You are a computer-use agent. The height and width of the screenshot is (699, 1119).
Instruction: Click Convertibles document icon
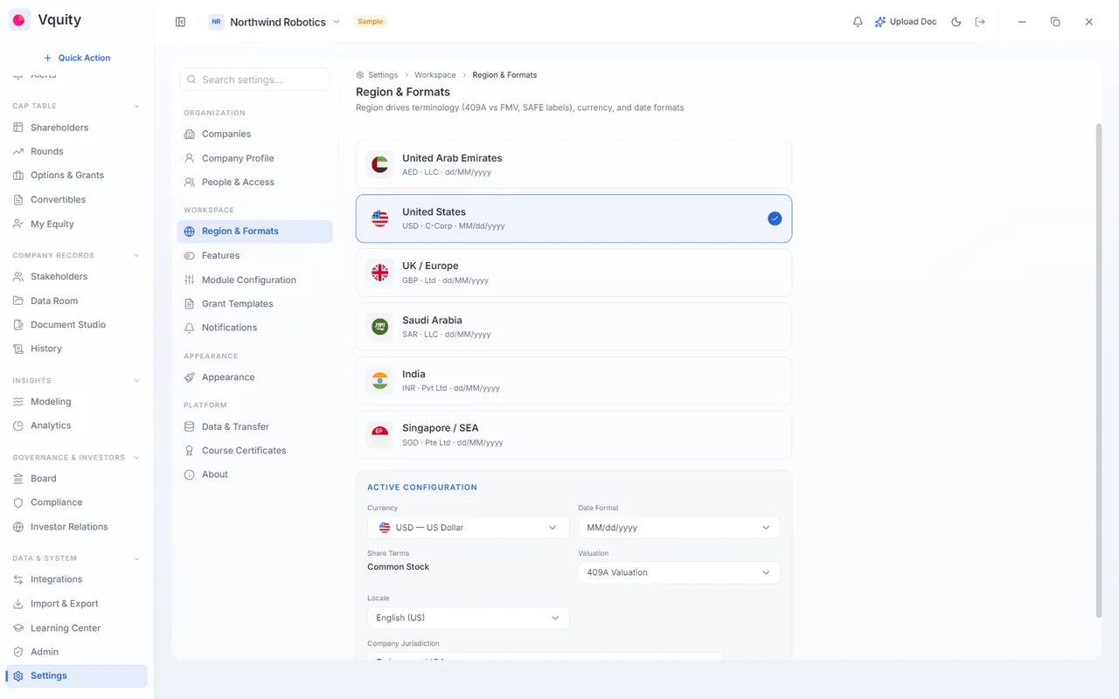tap(18, 199)
